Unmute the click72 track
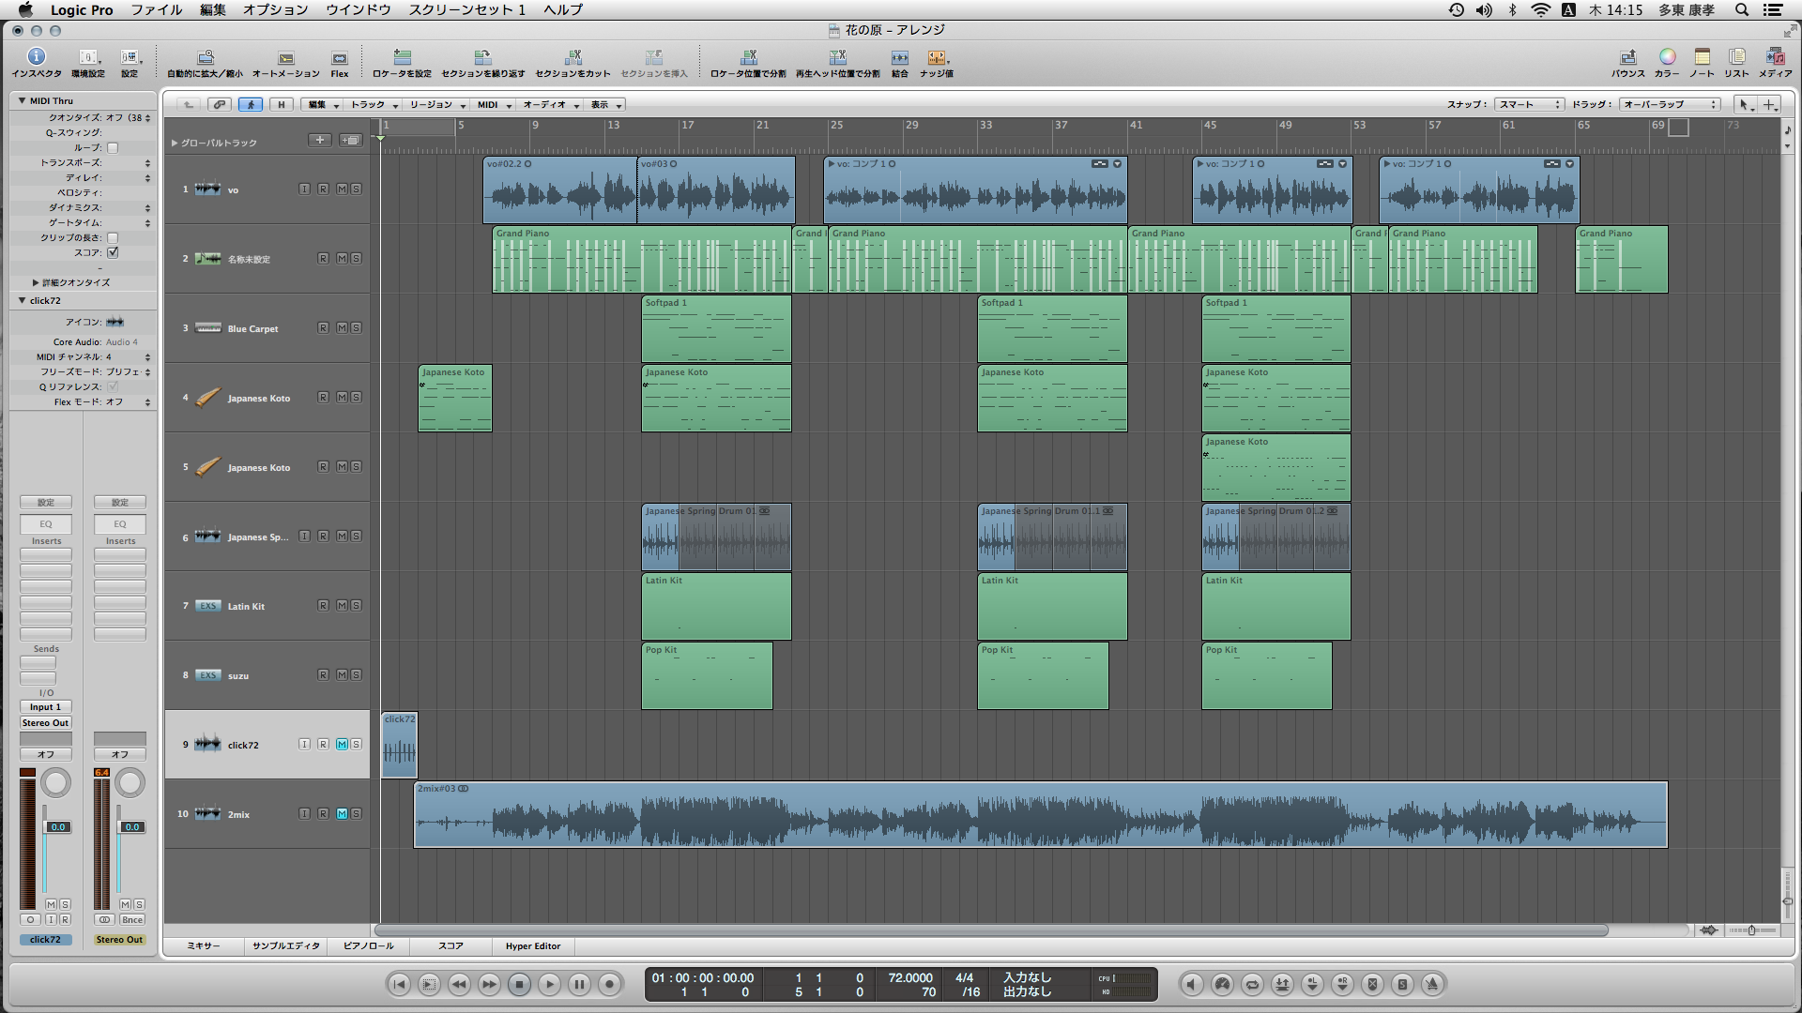 (342, 744)
